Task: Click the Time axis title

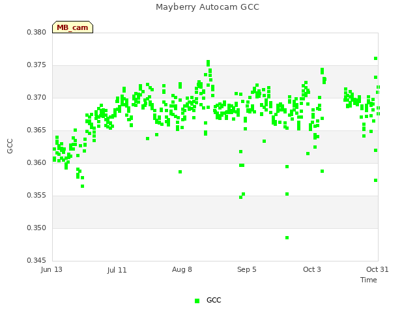Action: tap(369, 280)
